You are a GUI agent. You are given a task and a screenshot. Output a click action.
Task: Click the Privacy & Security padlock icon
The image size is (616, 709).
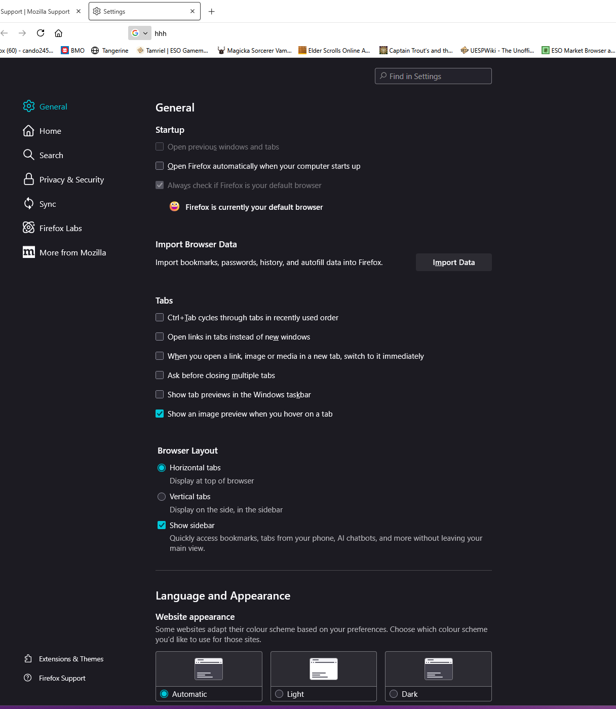tap(29, 179)
